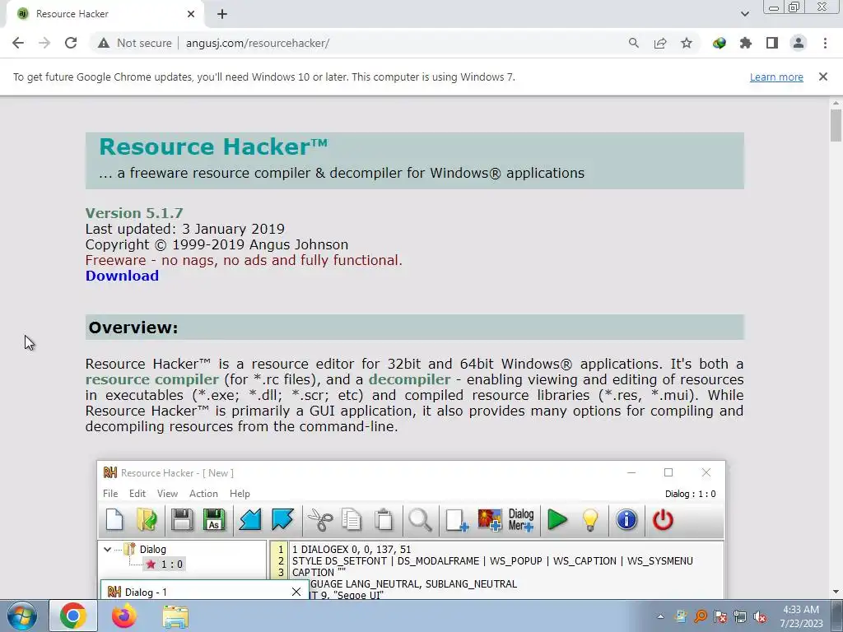843x632 pixels.
Task: Open the Extensions puzzle piece menu
Action: point(746,43)
